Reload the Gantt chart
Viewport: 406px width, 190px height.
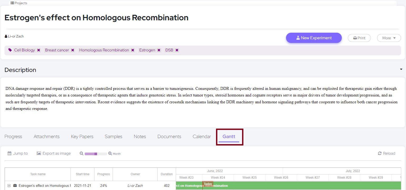tap(387, 153)
